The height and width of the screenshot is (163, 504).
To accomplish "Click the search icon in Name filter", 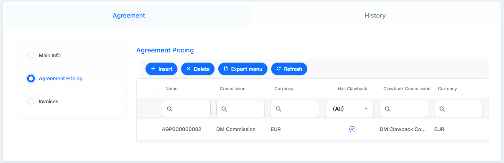I will (170, 109).
